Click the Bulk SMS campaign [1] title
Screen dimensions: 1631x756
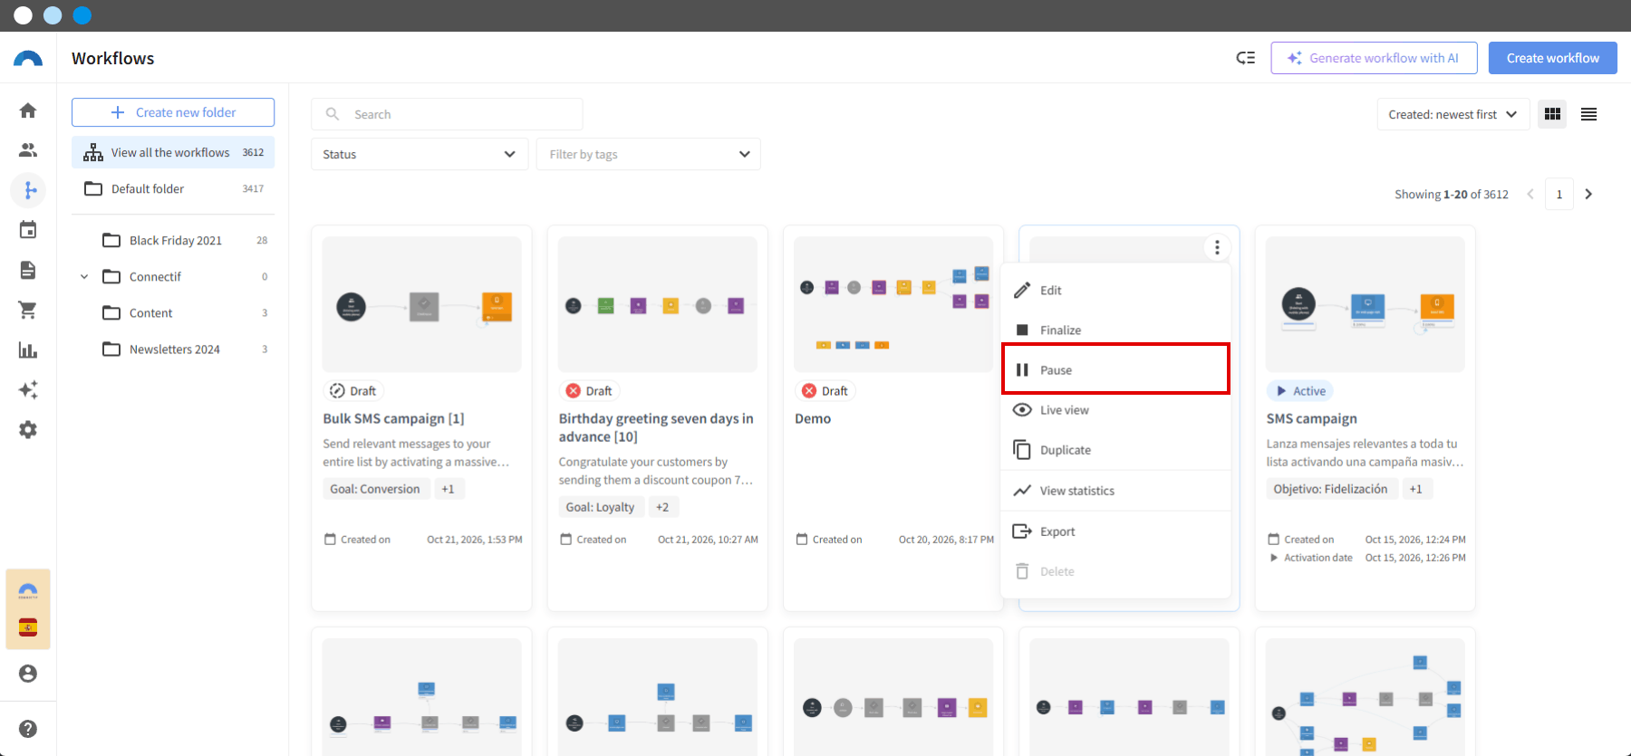pyautogui.click(x=393, y=419)
